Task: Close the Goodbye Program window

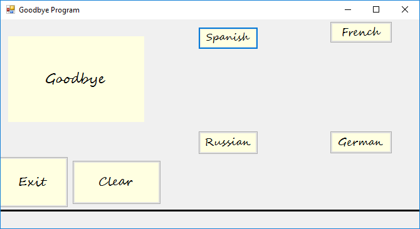Action: point(405,10)
